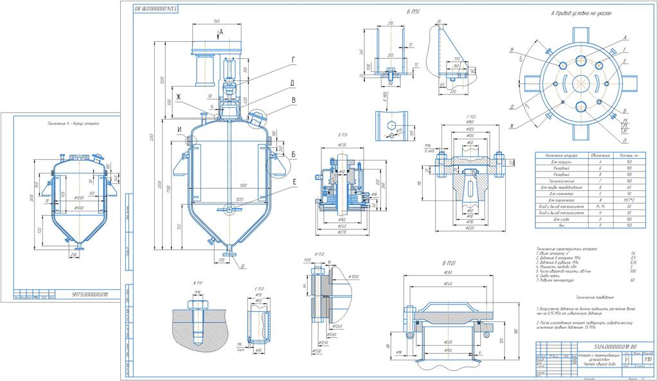Click callout letter 'В' near the inclined nozzle

(294, 100)
